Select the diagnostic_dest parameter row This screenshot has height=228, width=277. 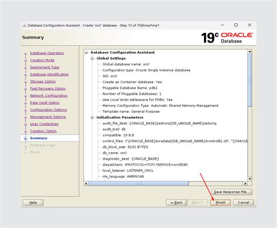coord(131,158)
